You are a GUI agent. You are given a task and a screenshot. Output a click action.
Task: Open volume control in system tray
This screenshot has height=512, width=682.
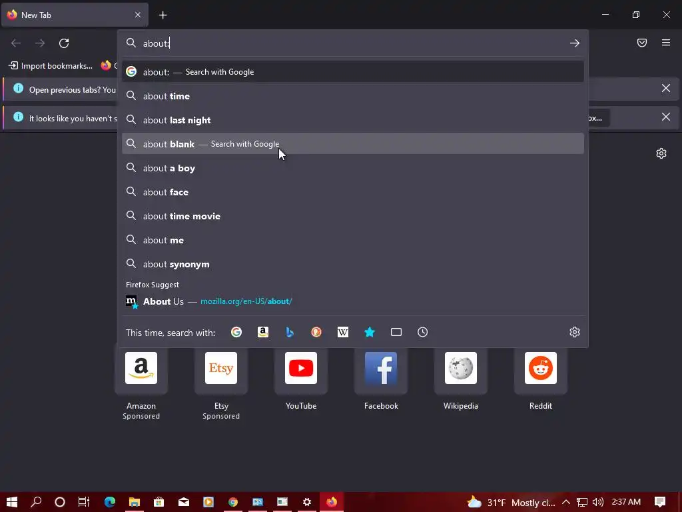pos(598,502)
